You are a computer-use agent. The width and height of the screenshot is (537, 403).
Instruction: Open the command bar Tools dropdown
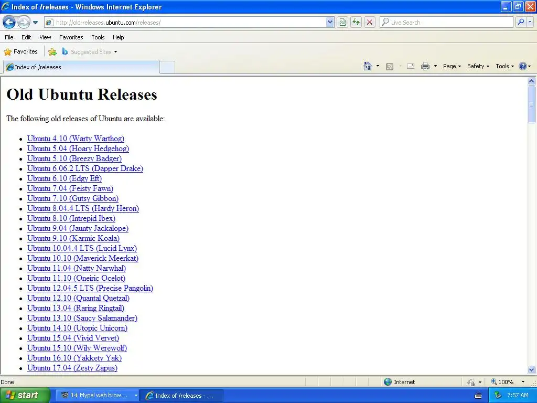(x=505, y=66)
